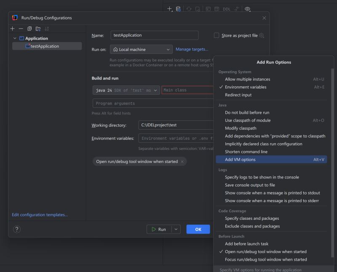The height and width of the screenshot is (272, 337).
Task: Click the eye icon in the background toolbar
Action: (247, 9)
